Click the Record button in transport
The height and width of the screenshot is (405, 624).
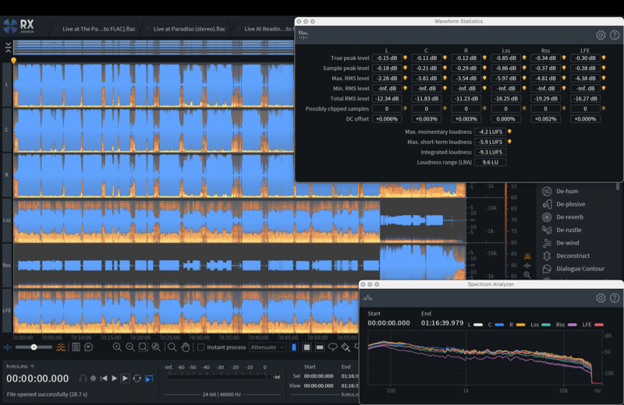(x=93, y=379)
